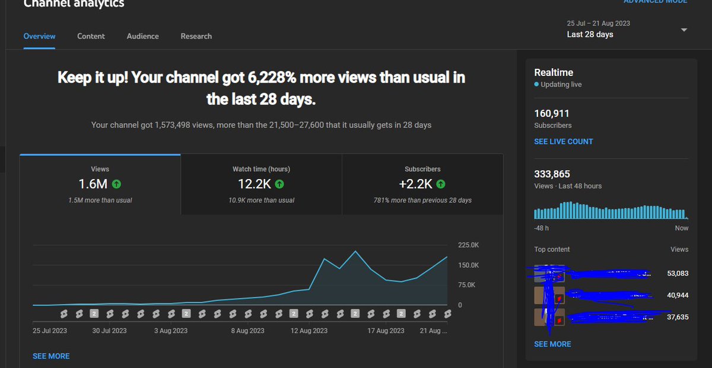Click the 225.0K axis label
The width and height of the screenshot is (712, 368).
tap(469, 245)
